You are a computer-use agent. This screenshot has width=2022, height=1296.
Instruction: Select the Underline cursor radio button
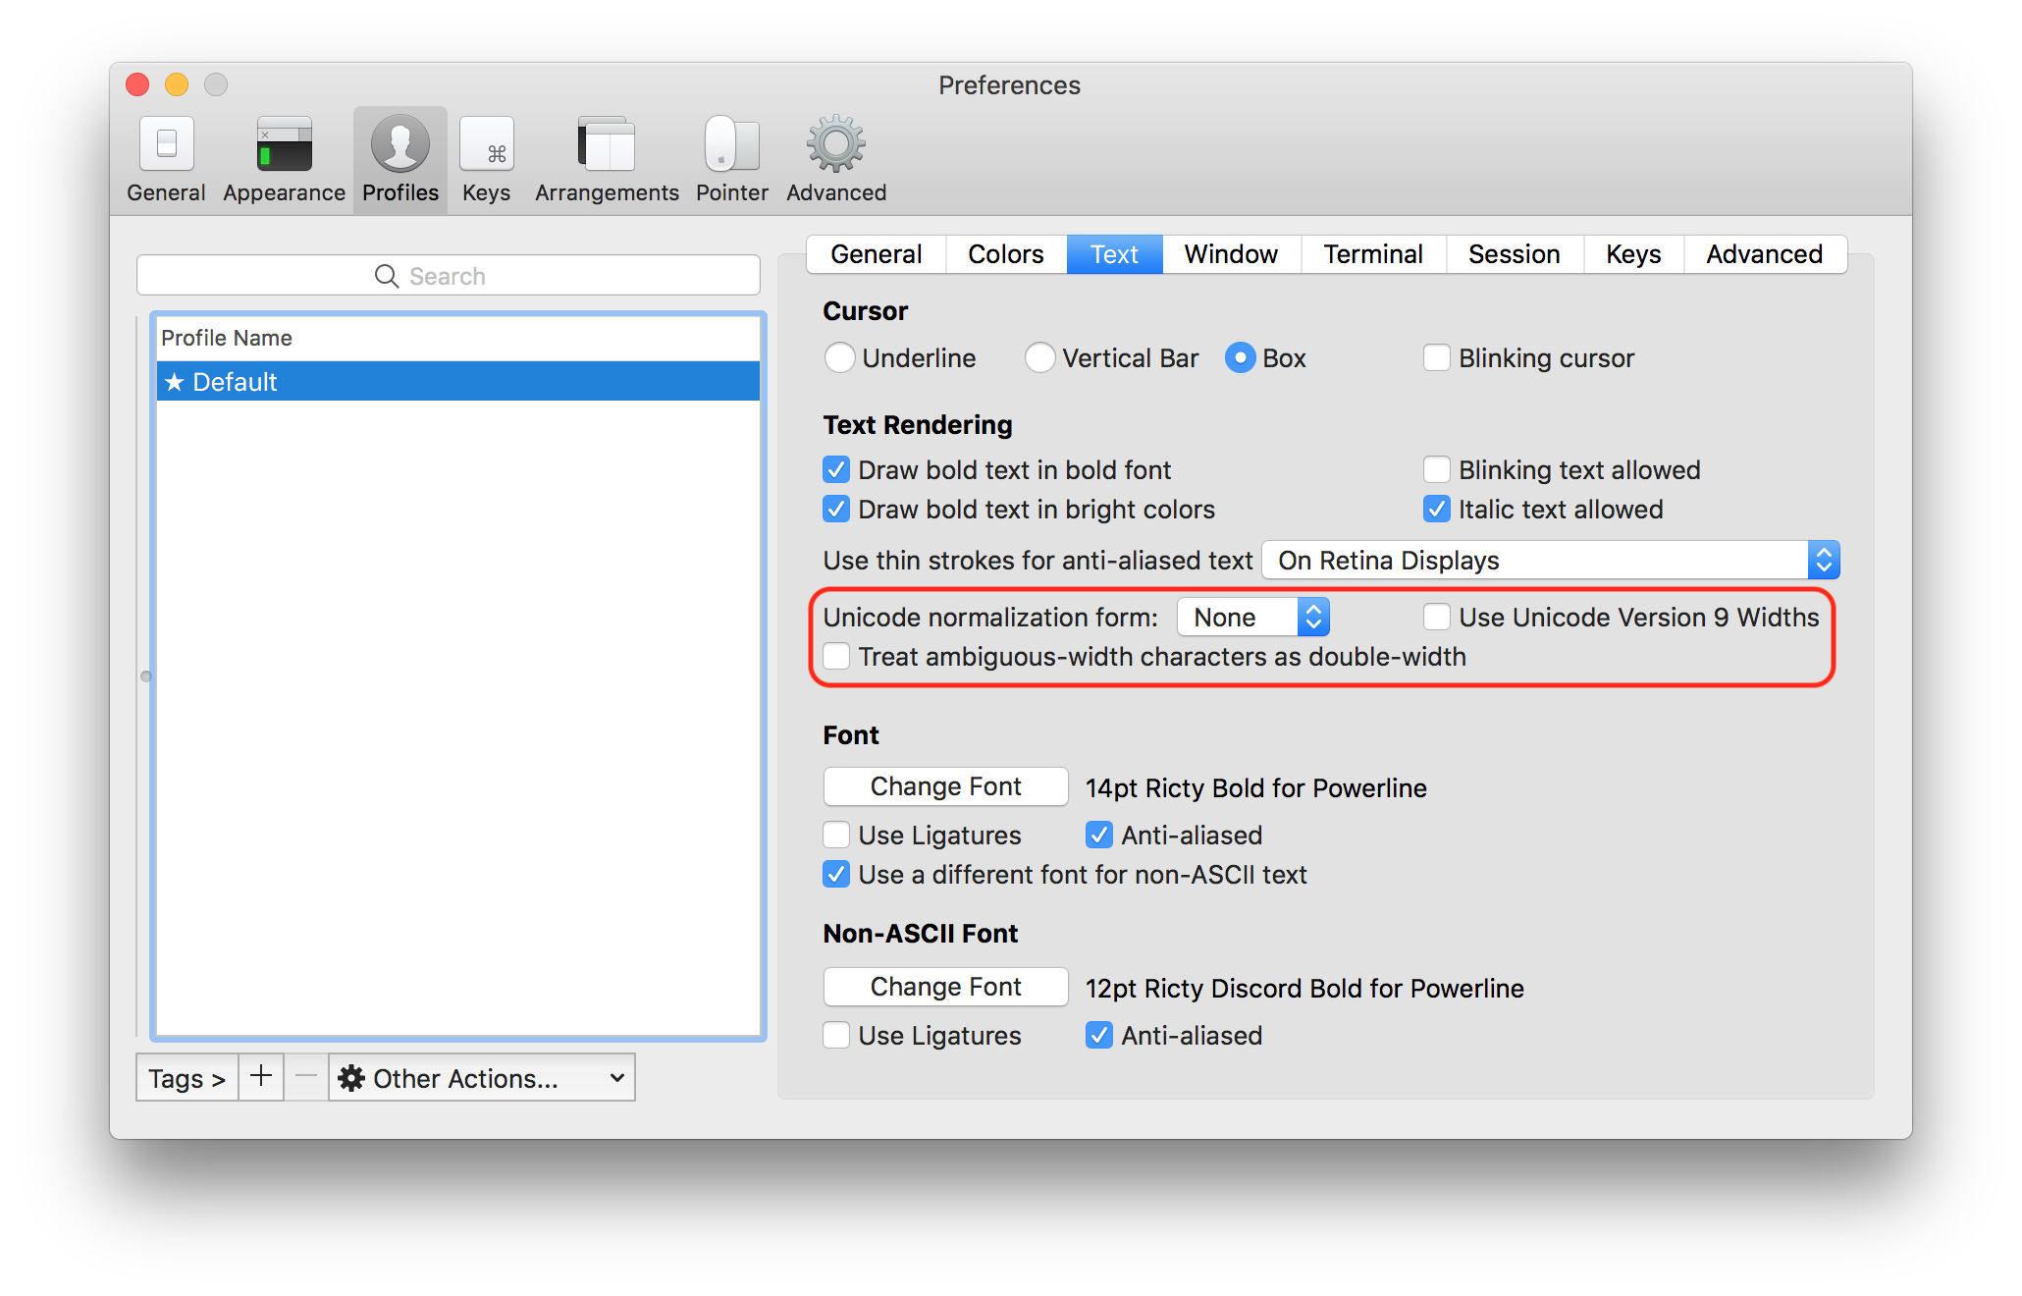(840, 358)
